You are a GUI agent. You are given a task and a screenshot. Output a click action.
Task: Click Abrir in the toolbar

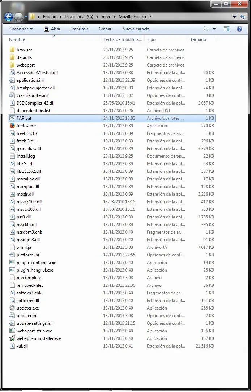52,29
